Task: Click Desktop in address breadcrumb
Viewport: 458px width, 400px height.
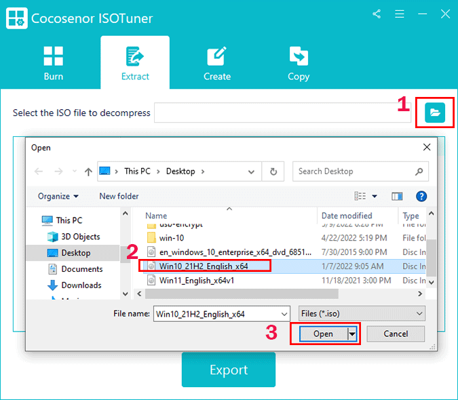Action: (x=180, y=172)
